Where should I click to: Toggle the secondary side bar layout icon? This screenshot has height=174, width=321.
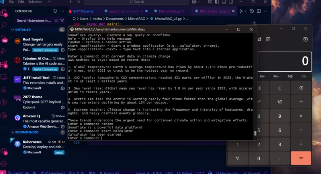[231, 2]
